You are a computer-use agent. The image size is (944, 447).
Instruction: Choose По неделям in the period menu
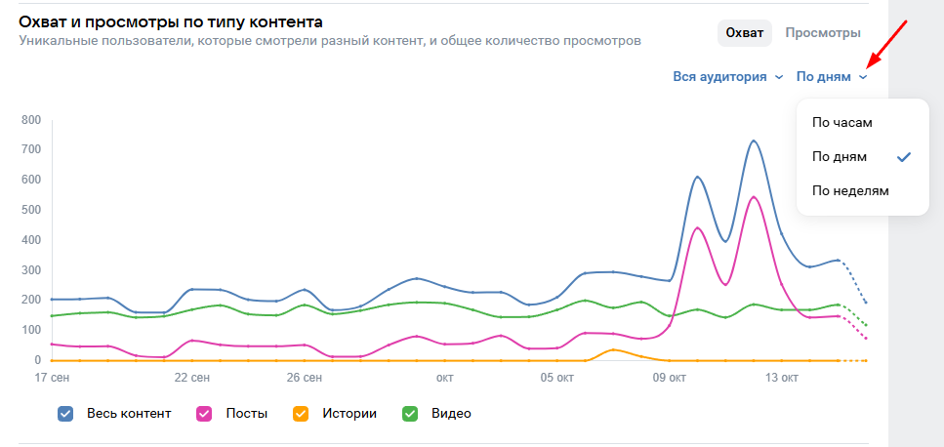click(850, 190)
